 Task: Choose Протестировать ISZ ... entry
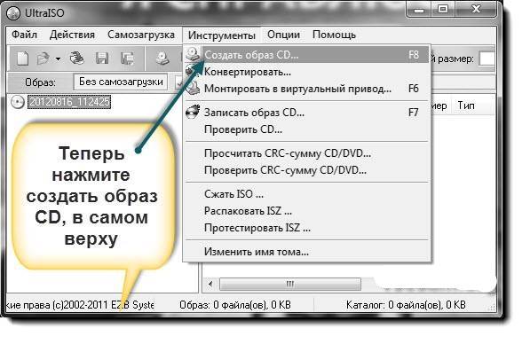(307, 228)
